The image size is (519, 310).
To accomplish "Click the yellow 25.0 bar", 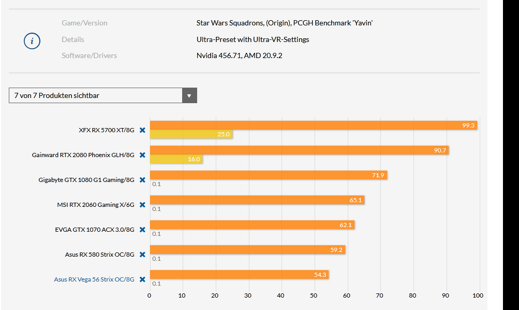I will point(191,134).
